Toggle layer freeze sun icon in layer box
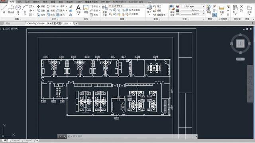The height and width of the screenshot is (143, 255). click(x=112, y=6)
